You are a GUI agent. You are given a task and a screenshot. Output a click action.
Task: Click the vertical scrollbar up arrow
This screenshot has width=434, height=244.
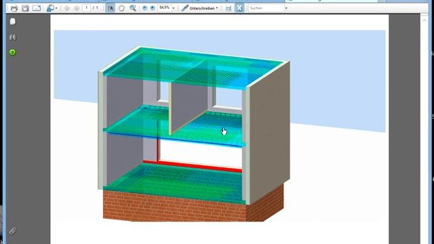425,20
